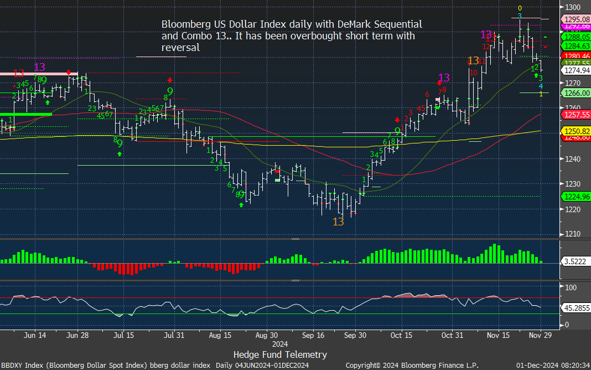Viewport: 591px width, 370px height.
Task: Click the green up arrow below the July 9 count
Action: click(120, 154)
